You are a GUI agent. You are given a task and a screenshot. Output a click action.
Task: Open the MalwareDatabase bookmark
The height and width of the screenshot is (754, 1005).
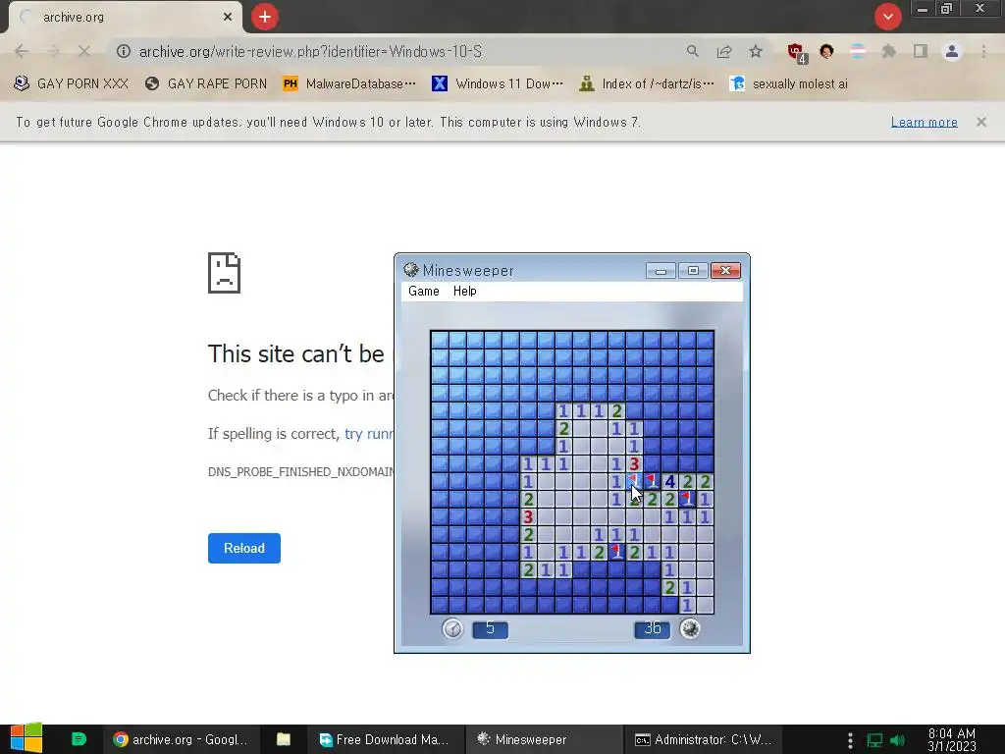click(349, 83)
